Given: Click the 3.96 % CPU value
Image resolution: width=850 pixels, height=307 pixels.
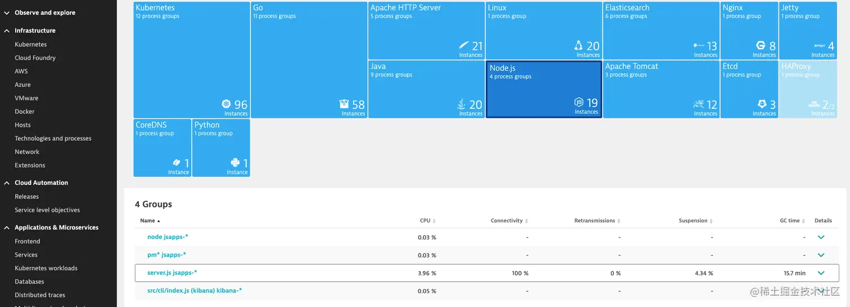Looking at the screenshot, I should [x=427, y=273].
